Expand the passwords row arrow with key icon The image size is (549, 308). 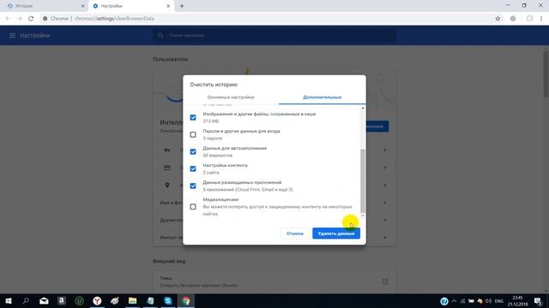click(x=385, y=151)
